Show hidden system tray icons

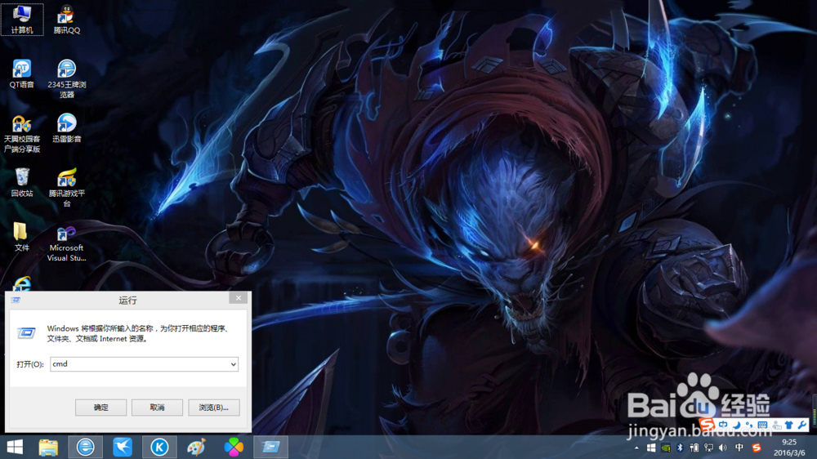click(636, 448)
